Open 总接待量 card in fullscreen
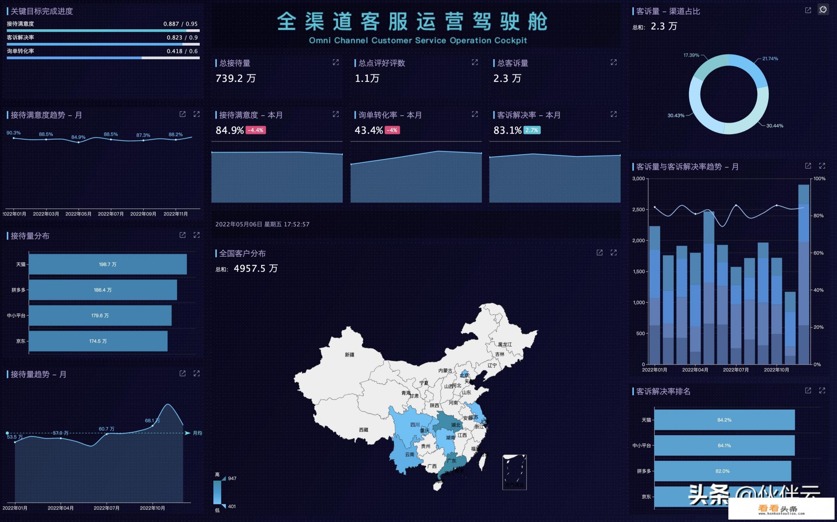Screen dimensions: 837x522 [x=335, y=63]
